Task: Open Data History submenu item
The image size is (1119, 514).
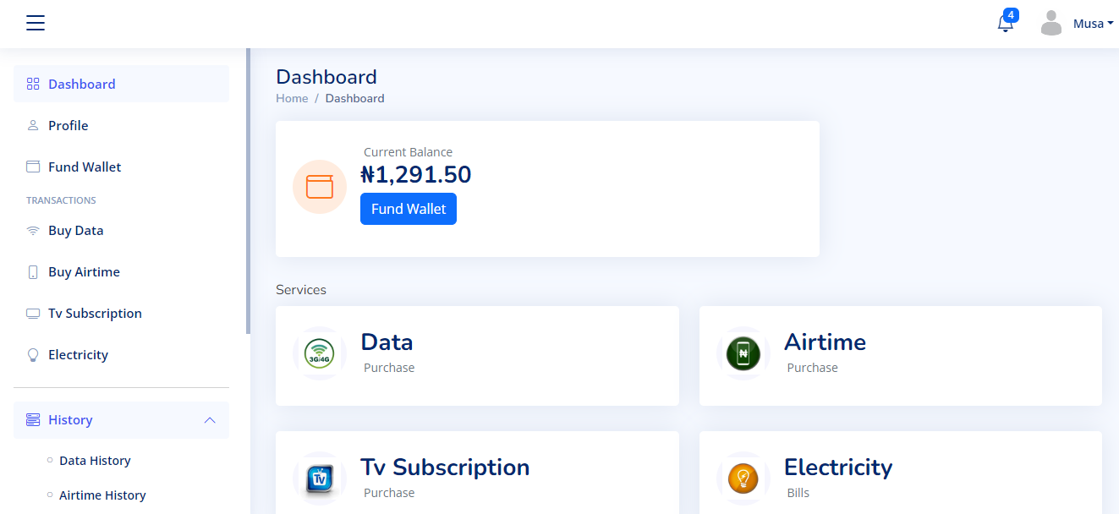Action: pos(95,461)
